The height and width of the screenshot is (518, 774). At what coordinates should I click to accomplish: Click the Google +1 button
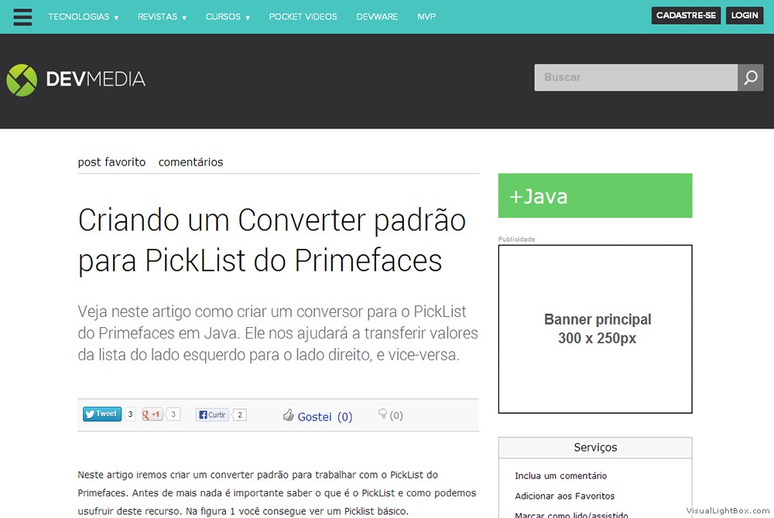point(152,414)
